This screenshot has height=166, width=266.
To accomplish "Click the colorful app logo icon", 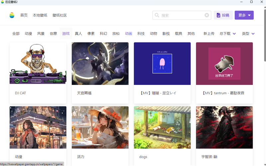I will (12, 15).
